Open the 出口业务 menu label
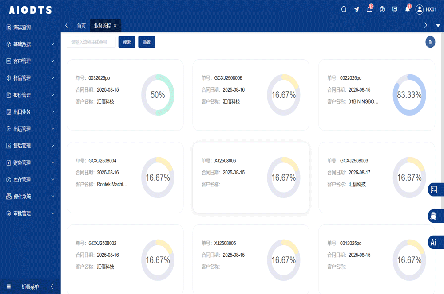This screenshot has width=444, height=294. click(22, 112)
